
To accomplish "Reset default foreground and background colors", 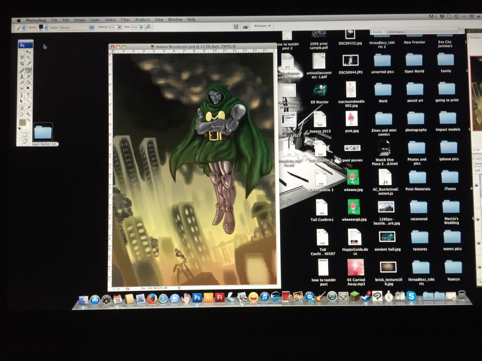I will click(20, 129).
